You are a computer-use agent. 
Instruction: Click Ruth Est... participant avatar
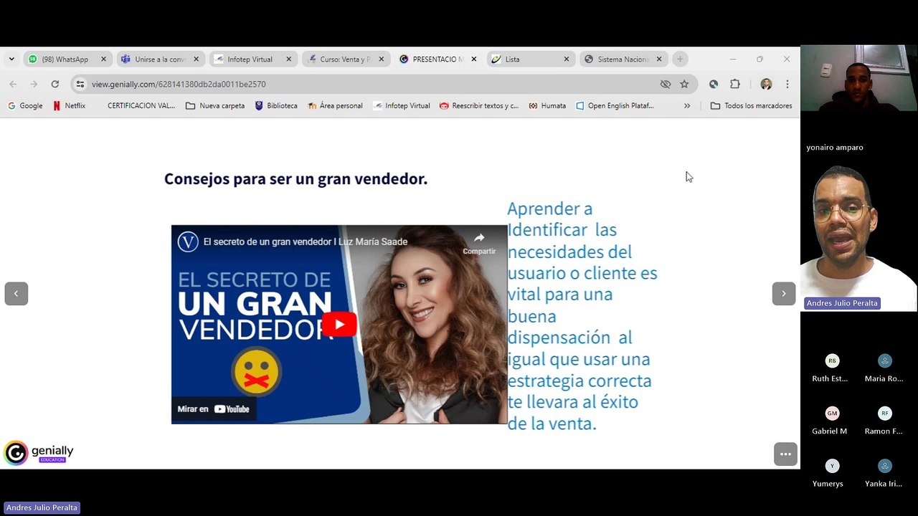click(832, 360)
